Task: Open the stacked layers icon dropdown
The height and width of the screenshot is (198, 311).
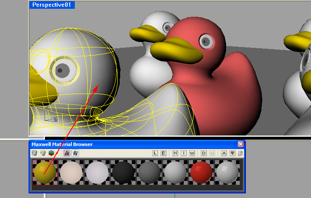Action: coord(51,153)
